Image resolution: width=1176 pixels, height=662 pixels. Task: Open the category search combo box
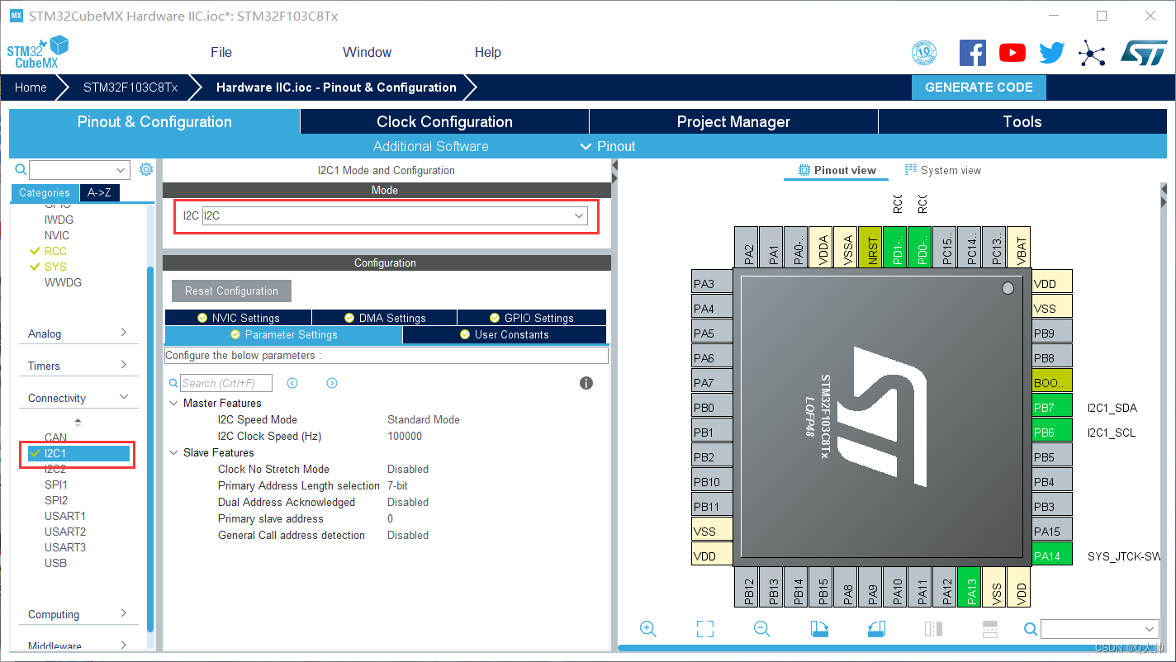click(x=79, y=170)
